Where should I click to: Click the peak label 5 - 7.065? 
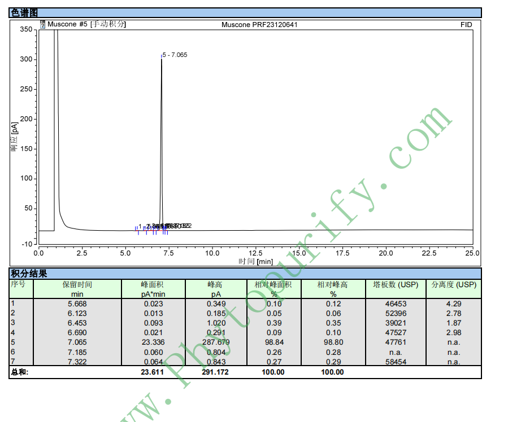175,55
